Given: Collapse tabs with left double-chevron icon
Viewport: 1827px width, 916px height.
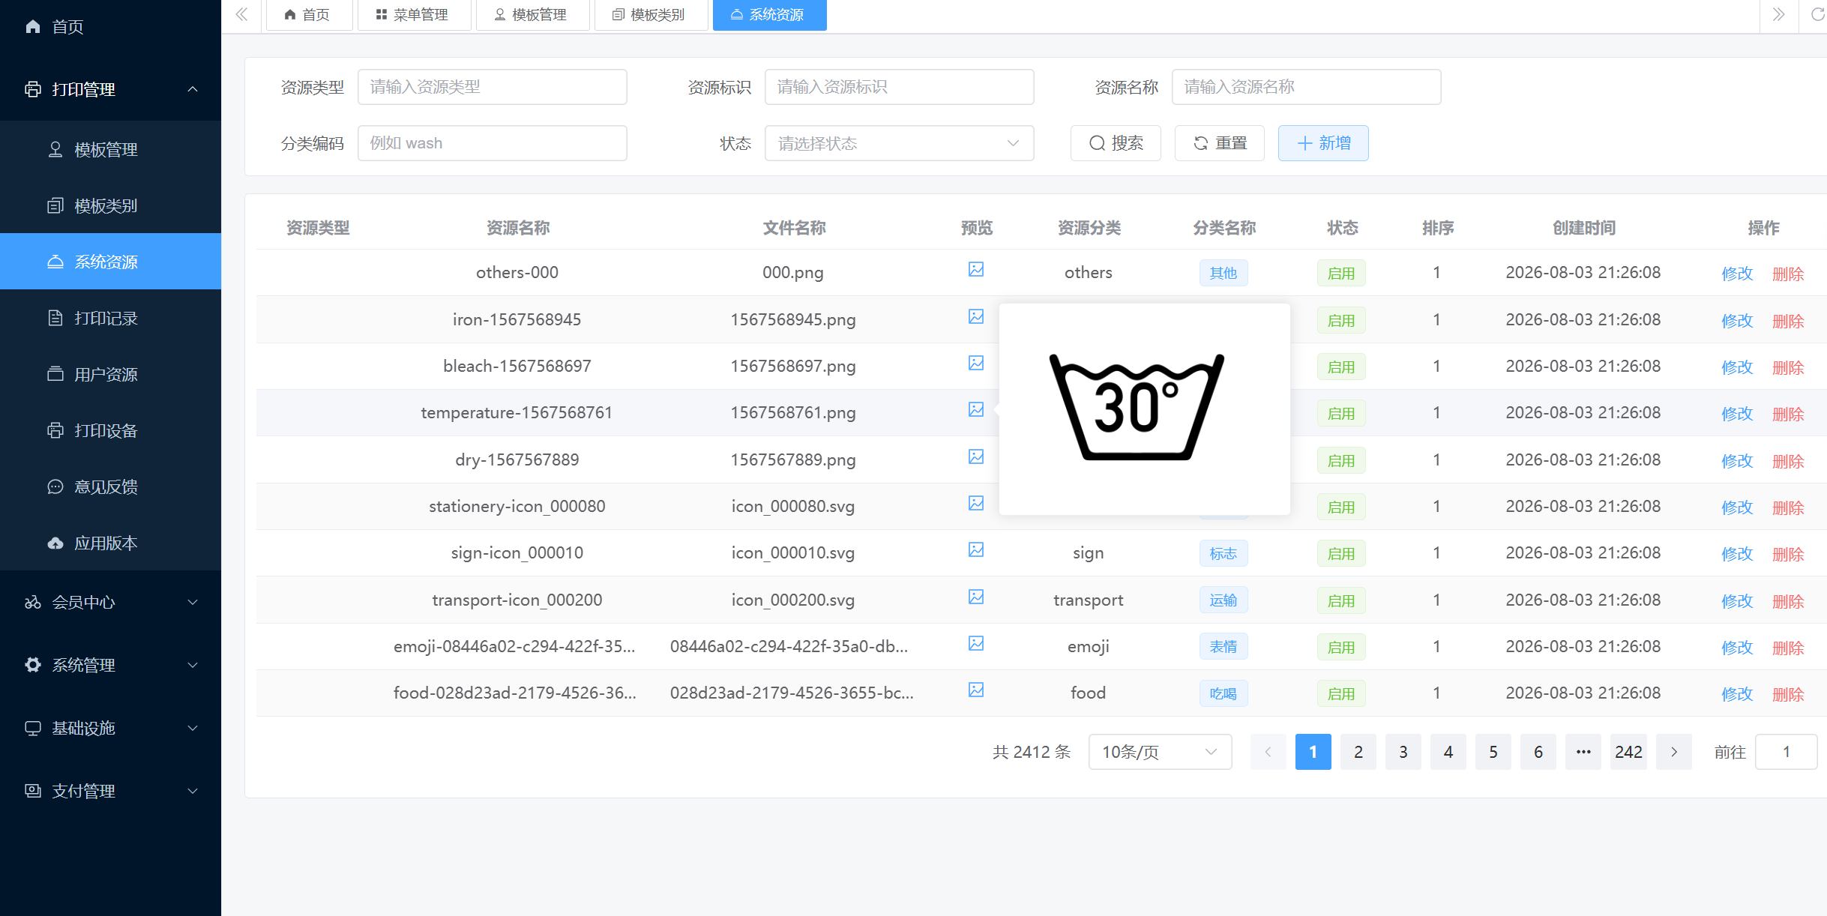Looking at the screenshot, I should coord(241,14).
